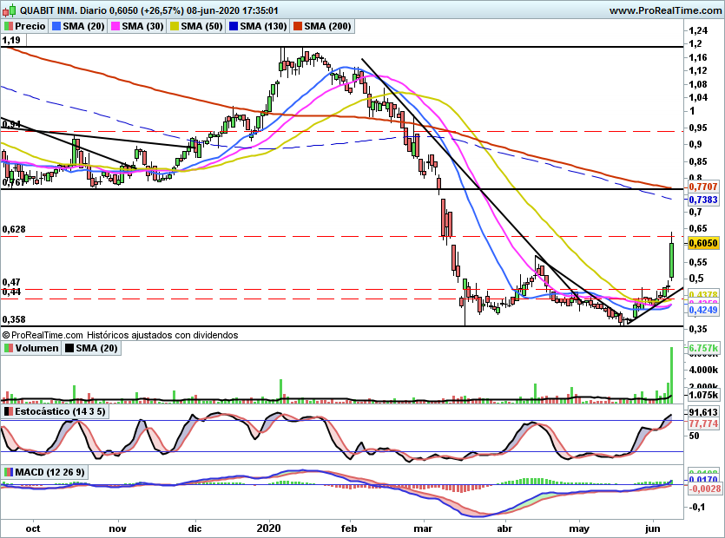Click the candlestick icon beside QUABIT INM. title

[x=10, y=10]
